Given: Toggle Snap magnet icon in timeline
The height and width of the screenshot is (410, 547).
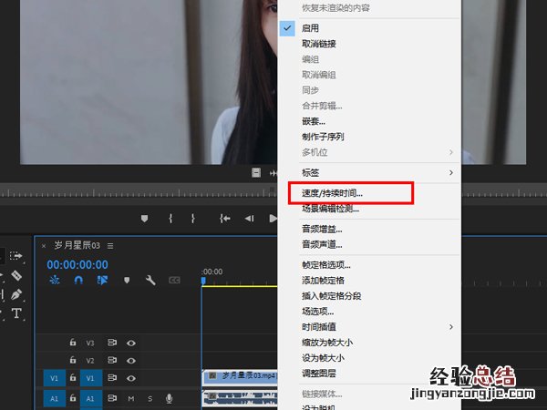Looking at the screenshot, I should click(x=78, y=281).
